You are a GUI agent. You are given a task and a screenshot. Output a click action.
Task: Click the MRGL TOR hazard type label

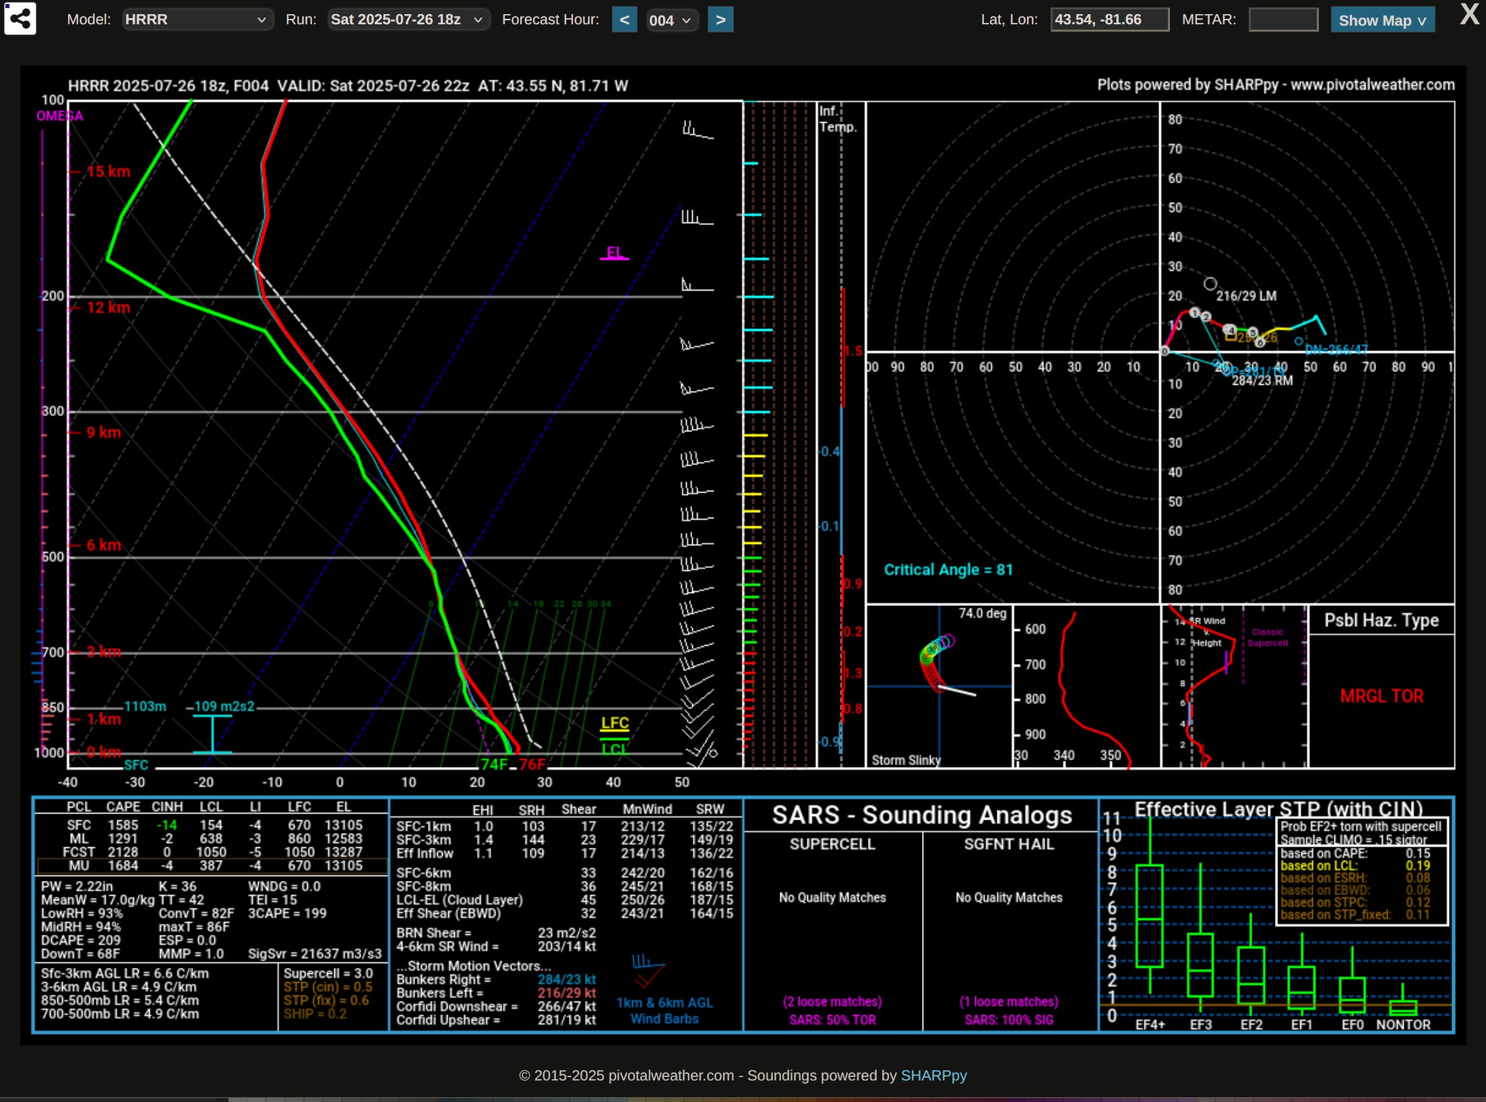(x=1381, y=696)
